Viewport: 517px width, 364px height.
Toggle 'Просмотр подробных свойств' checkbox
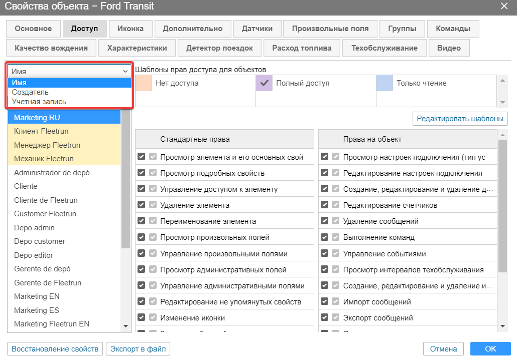pos(142,173)
